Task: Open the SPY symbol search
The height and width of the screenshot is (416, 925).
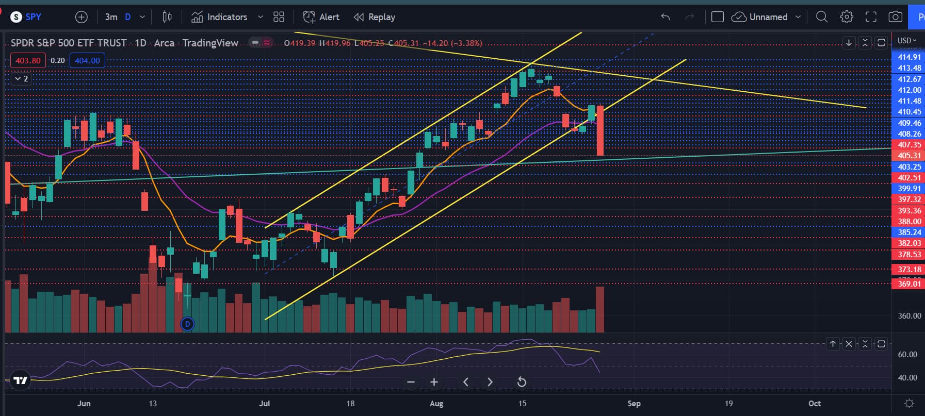Action: [x=26, y=17]
